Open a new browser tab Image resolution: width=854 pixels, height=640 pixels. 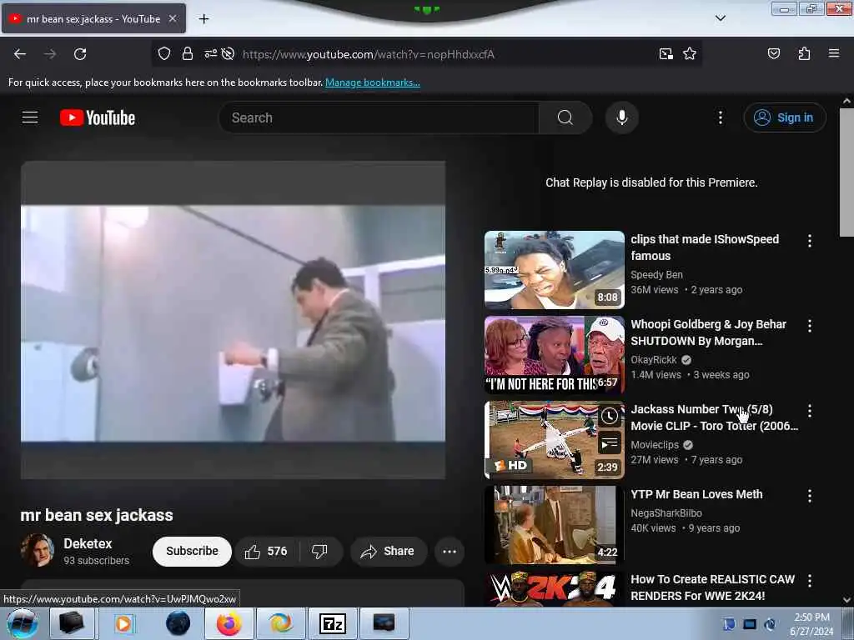click(203, 19)
